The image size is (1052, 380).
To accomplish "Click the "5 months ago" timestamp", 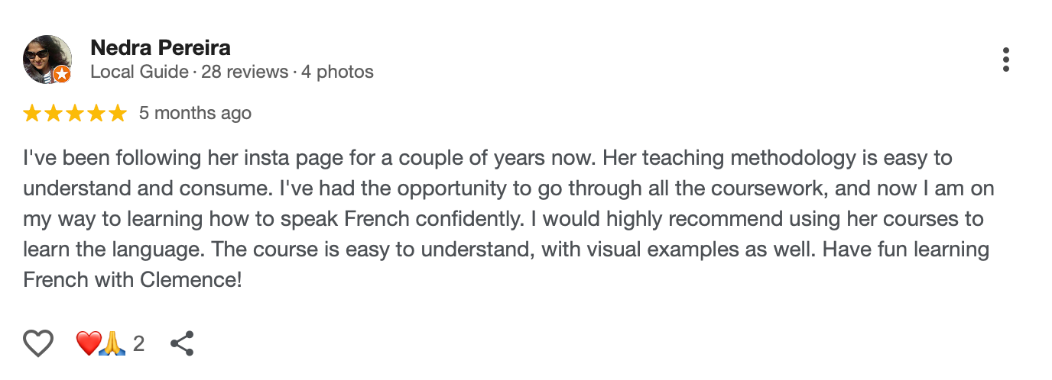I will point(195,114).
